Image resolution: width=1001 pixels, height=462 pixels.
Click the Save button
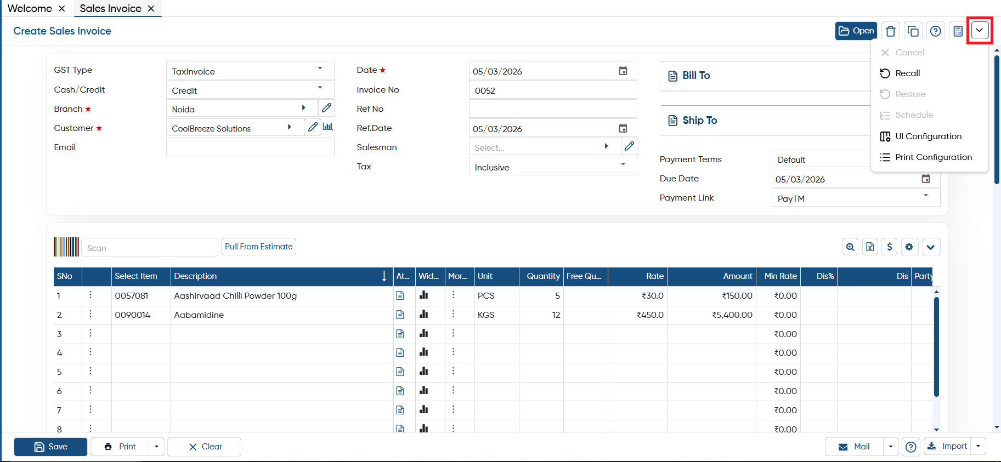pos(50,447)
